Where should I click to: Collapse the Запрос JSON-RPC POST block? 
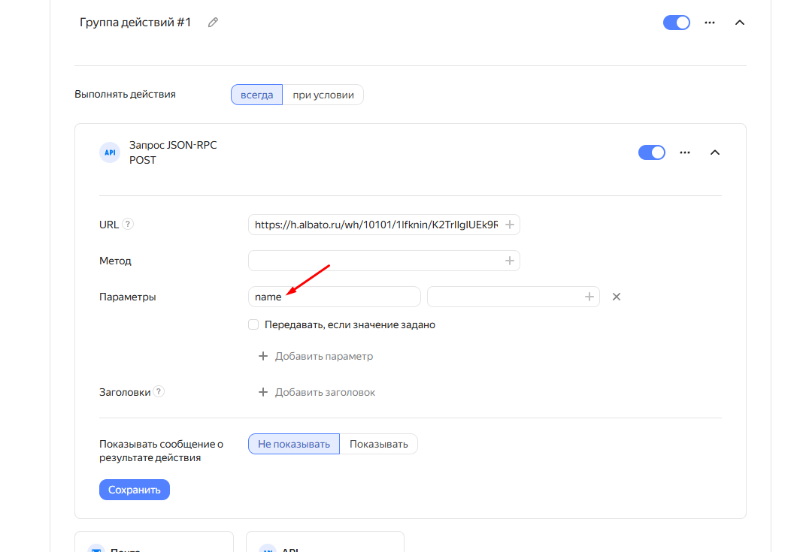point(714,152)
